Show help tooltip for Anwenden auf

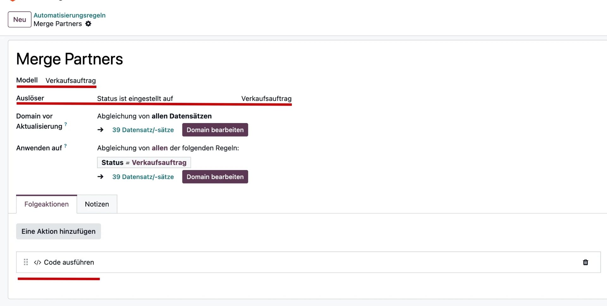65,146
